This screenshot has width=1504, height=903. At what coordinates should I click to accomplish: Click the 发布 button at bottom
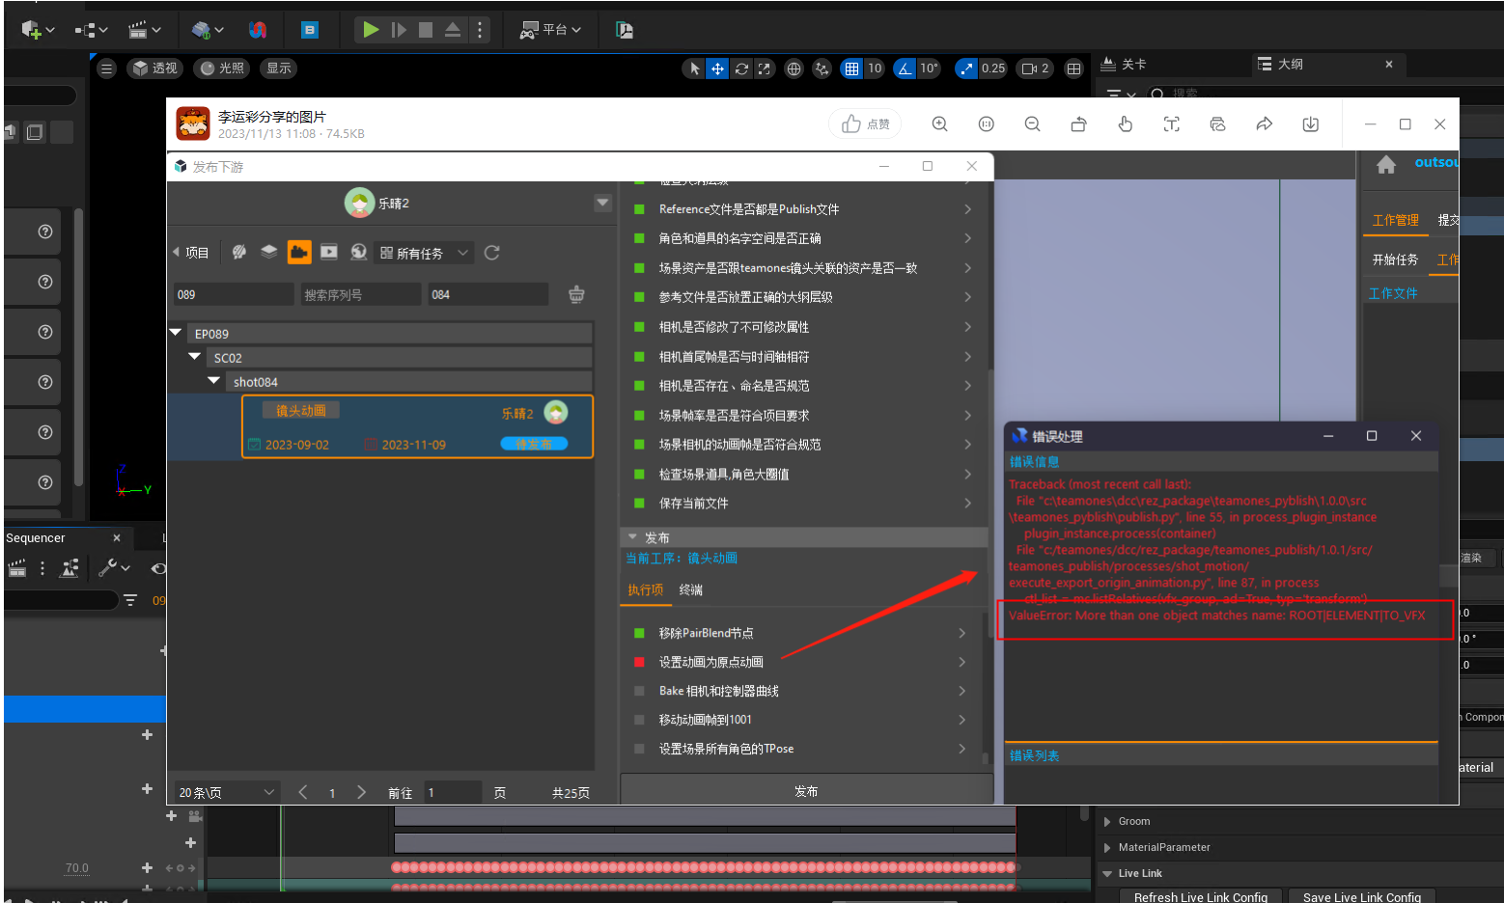tap(806, 791)
